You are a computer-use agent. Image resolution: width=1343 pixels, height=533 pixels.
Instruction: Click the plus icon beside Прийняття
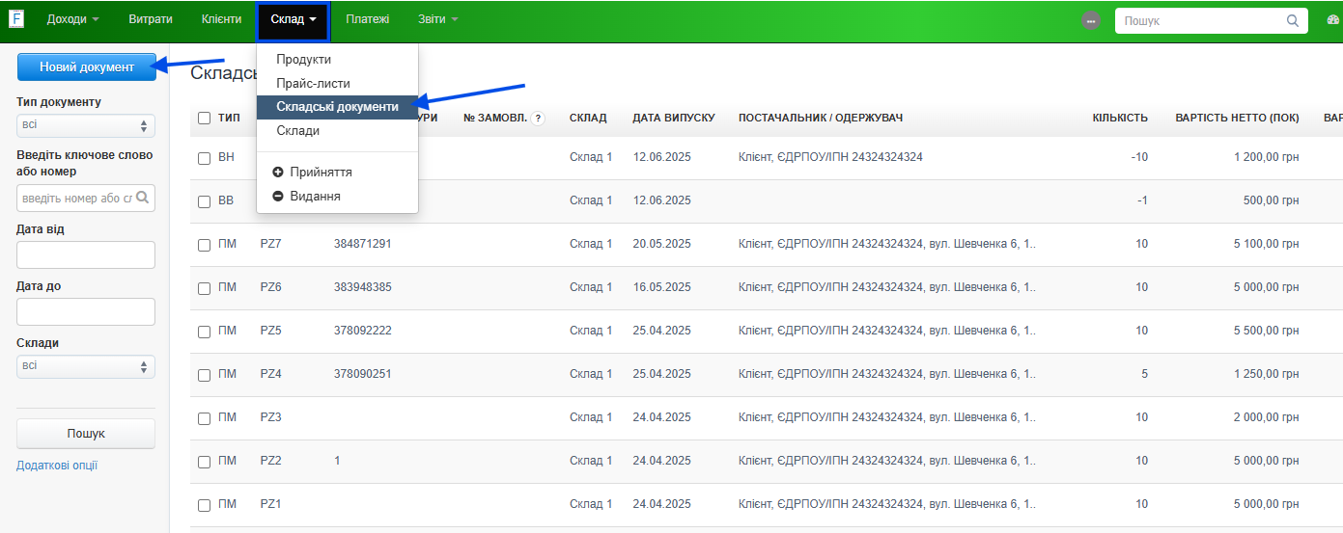(x=279, y=172)
